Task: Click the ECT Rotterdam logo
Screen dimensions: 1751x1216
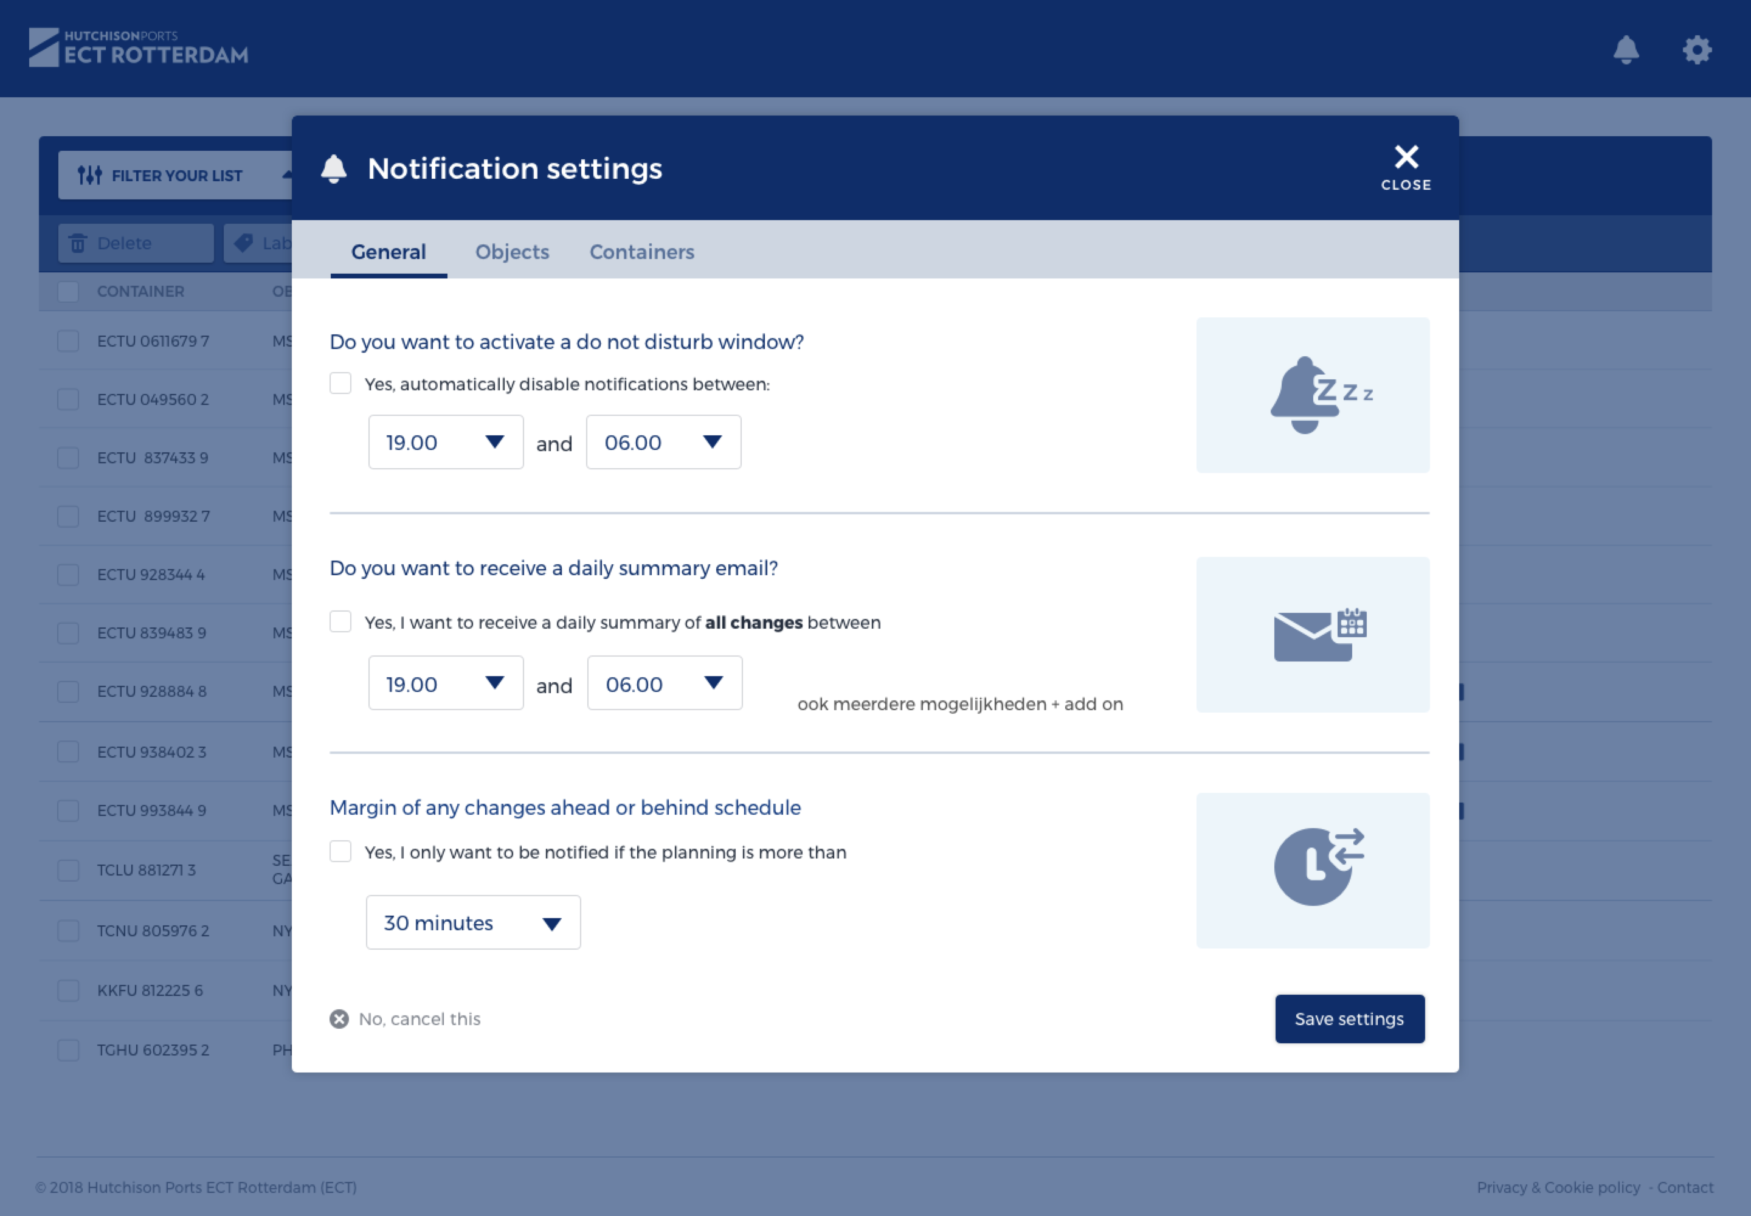Action: [139, 47]
